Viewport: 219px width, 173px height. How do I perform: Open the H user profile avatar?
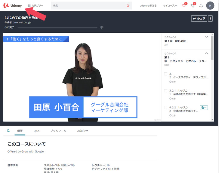[210, 6]
